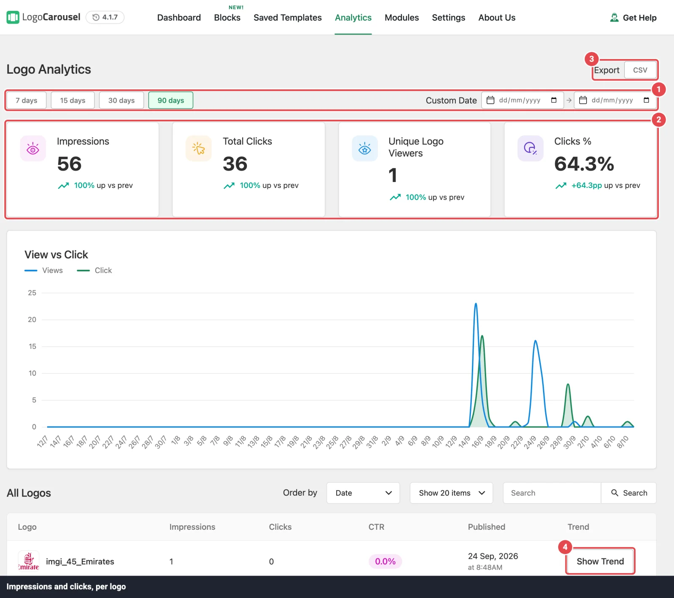
Task: Click the magnifier icon in Search button
Action: coord(615,493)
